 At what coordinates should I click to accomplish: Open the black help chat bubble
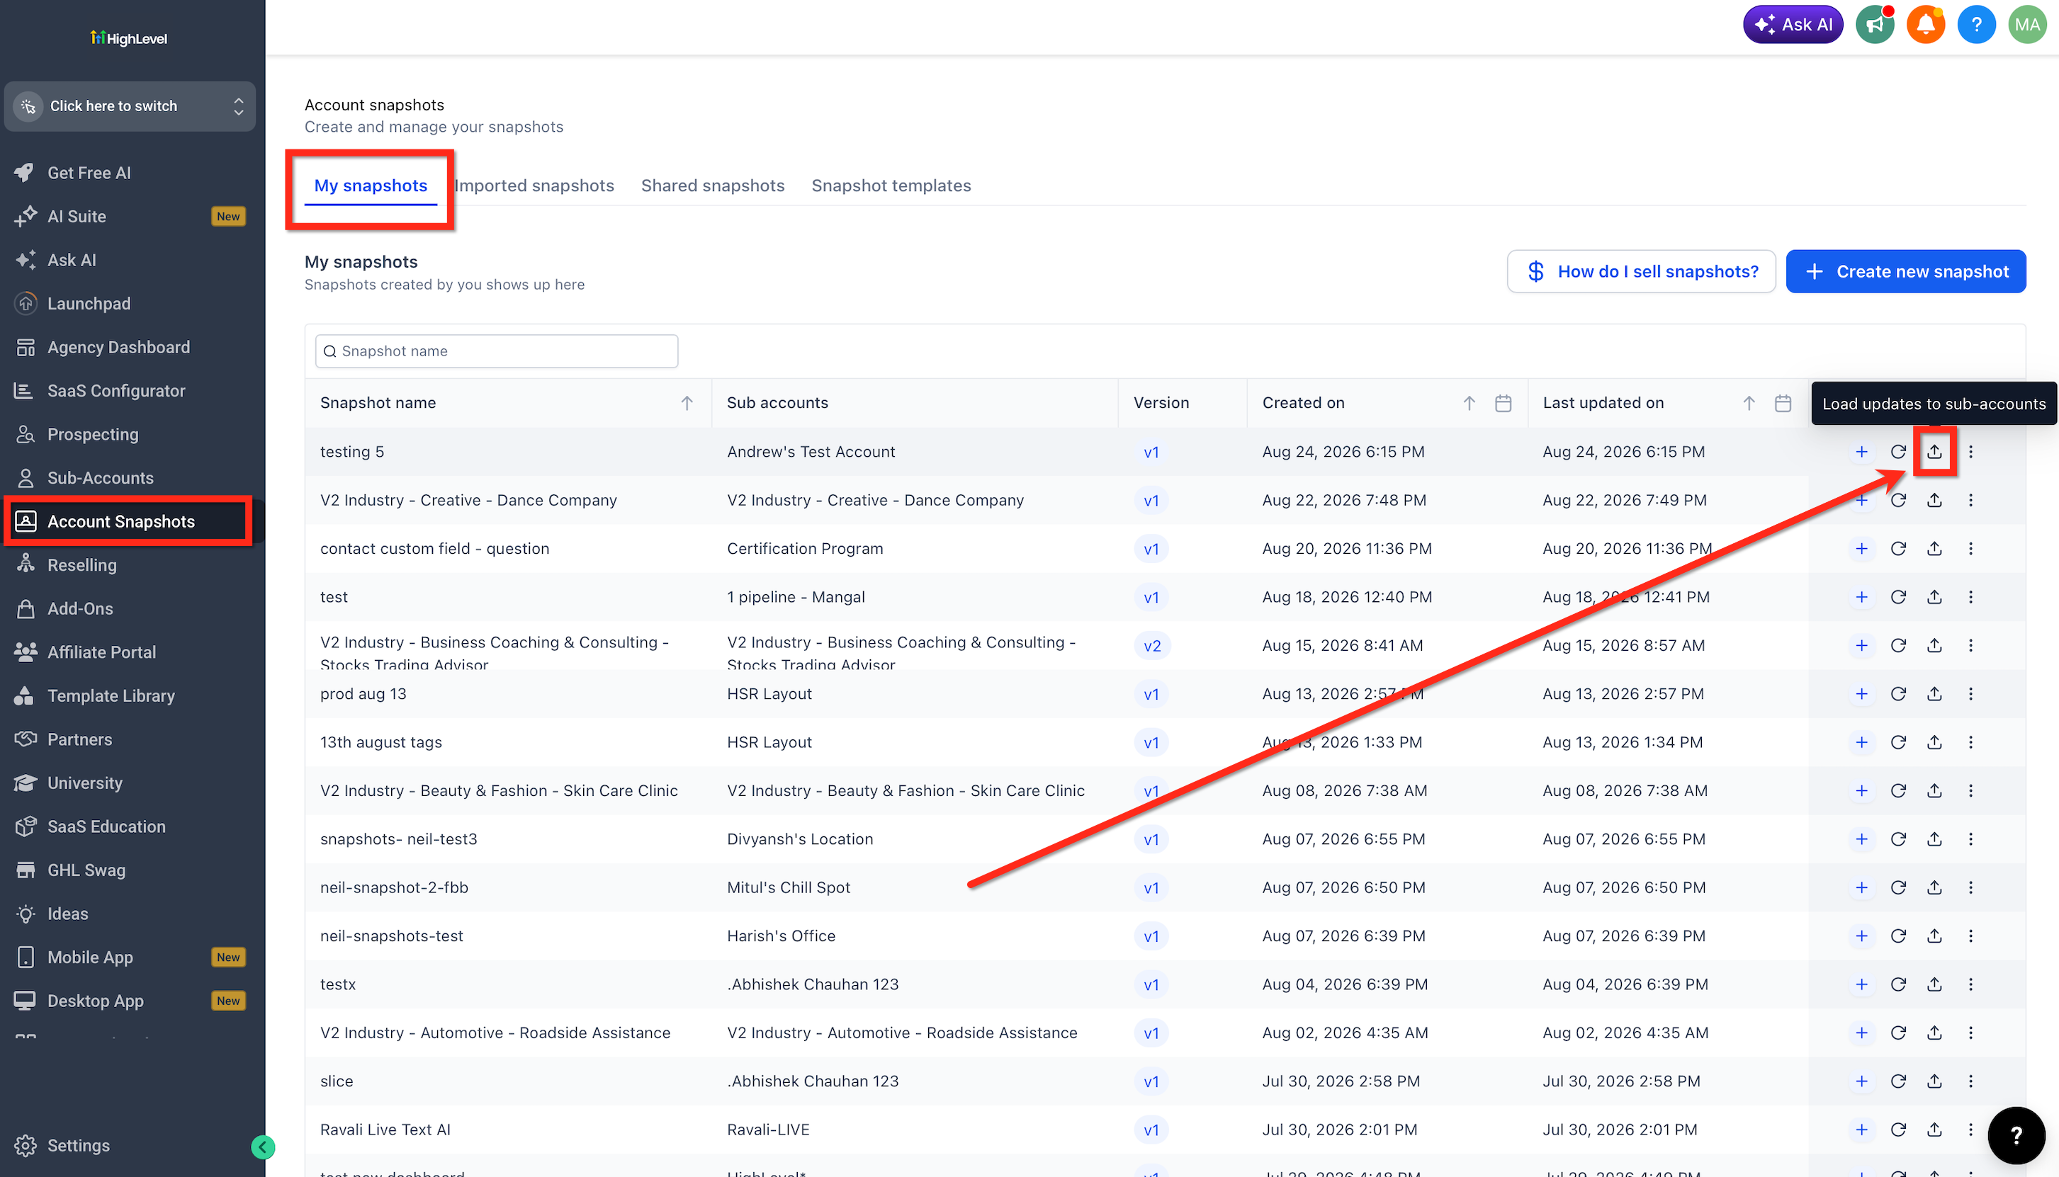coord(2016,1135)
